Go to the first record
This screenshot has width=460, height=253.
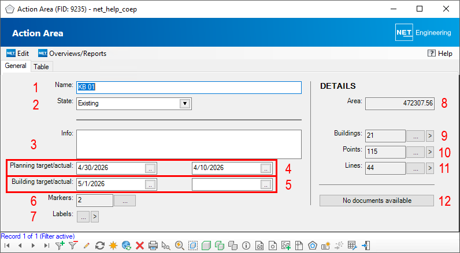pyautogui.click(x=7, y=246)
